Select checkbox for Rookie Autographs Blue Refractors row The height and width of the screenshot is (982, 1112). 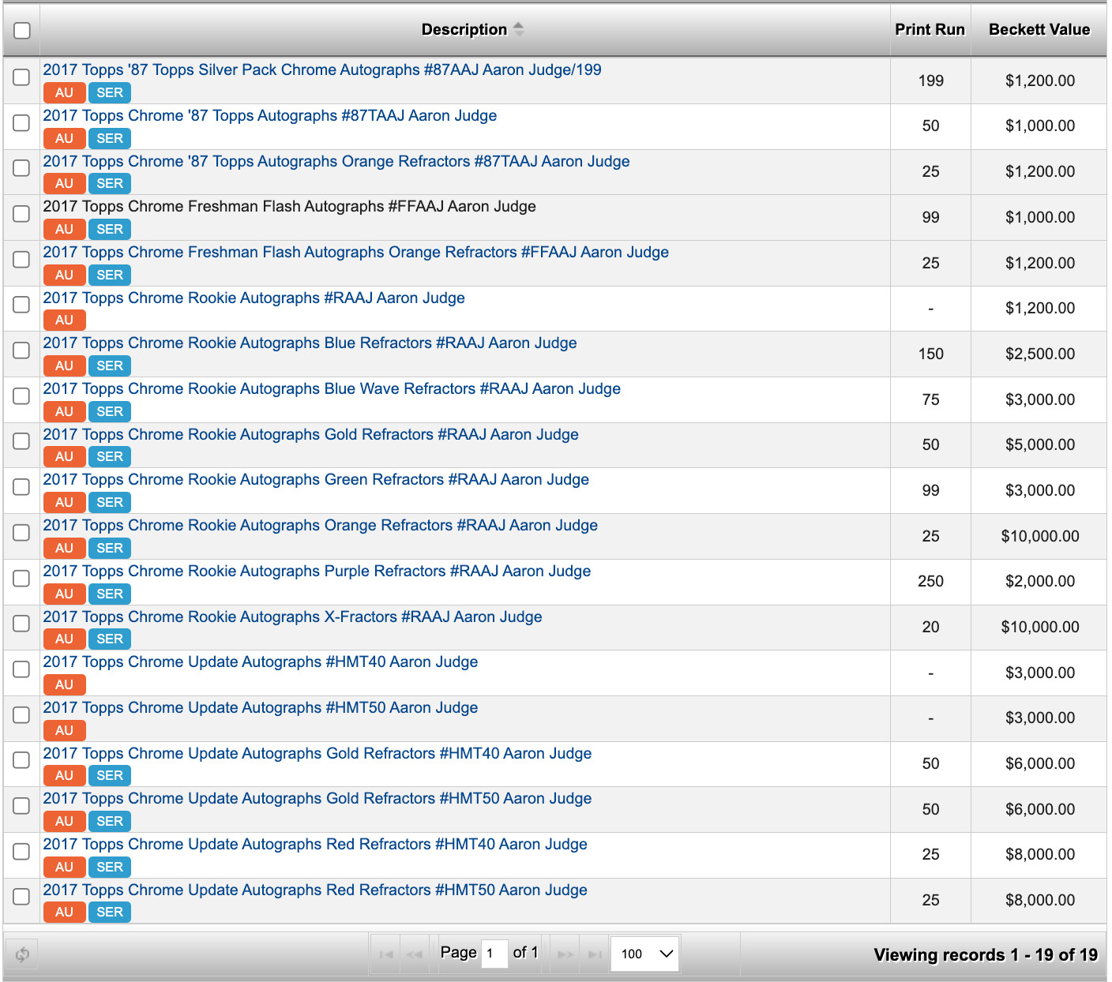pos(21,350)
